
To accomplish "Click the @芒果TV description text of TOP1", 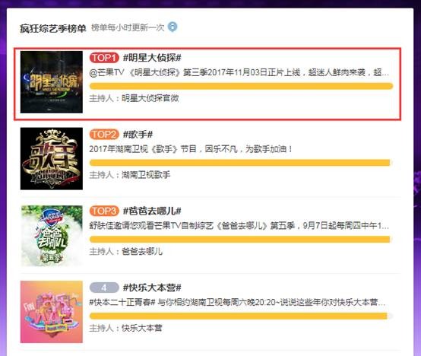I will tap(239, 72).
